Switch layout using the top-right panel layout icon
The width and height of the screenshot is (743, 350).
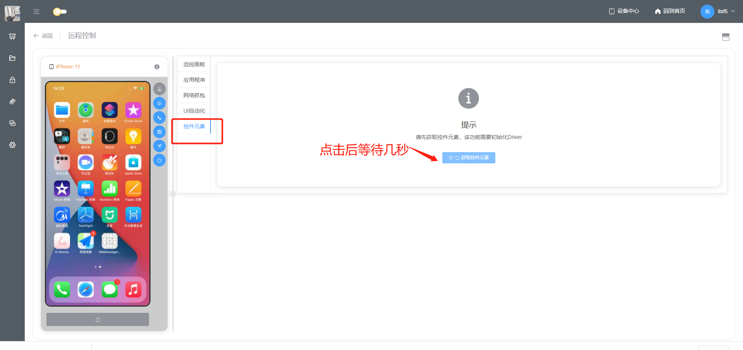click(726, 37)
